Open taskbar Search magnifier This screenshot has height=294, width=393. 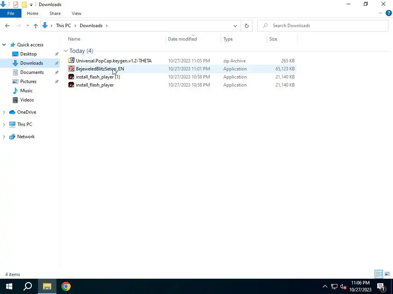tap(28, 286)
